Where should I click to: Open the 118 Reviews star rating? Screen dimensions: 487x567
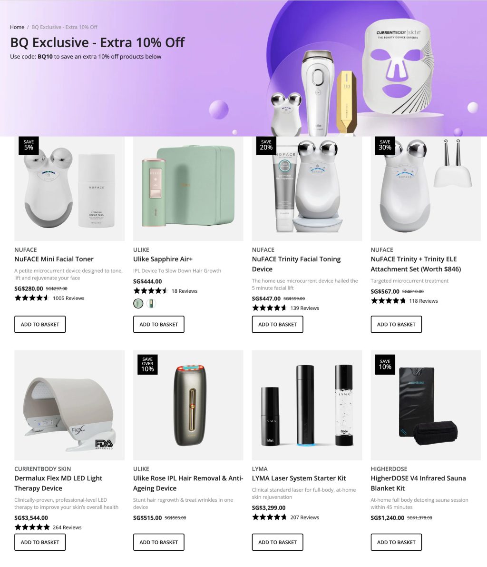[x=404, y=301]
